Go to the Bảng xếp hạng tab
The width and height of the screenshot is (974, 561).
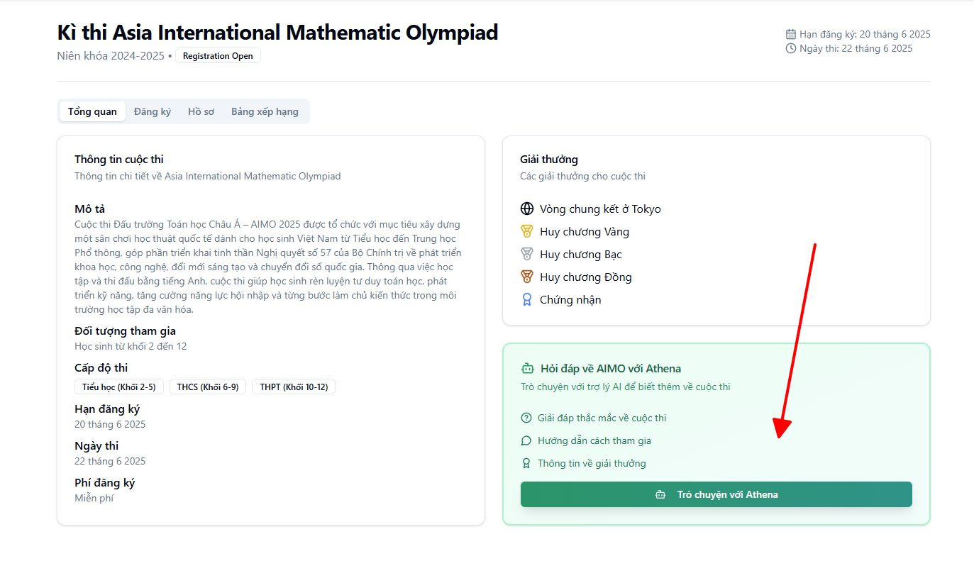coord(265,111)
